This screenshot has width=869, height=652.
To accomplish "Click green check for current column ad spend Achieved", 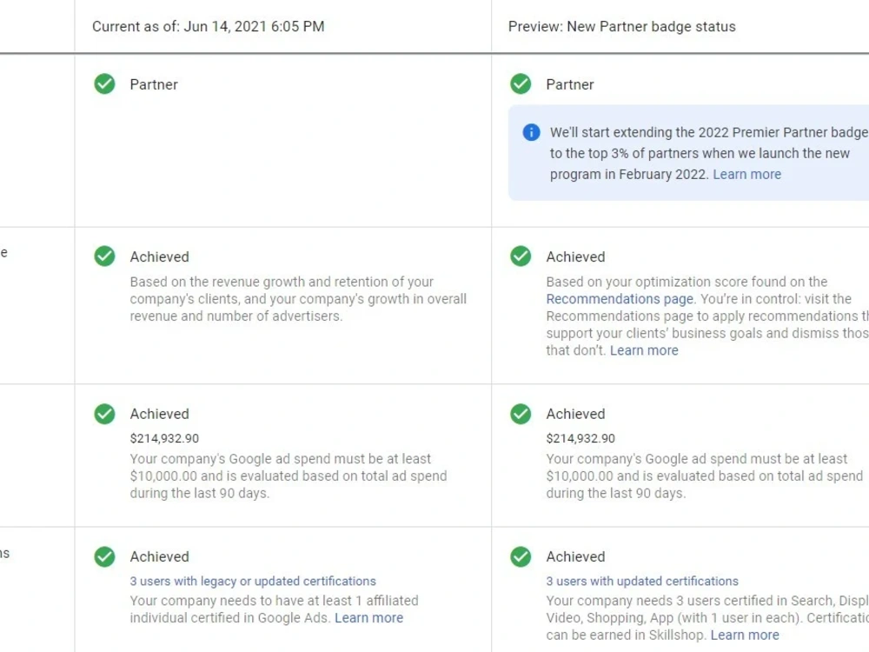I will point(104,414).
